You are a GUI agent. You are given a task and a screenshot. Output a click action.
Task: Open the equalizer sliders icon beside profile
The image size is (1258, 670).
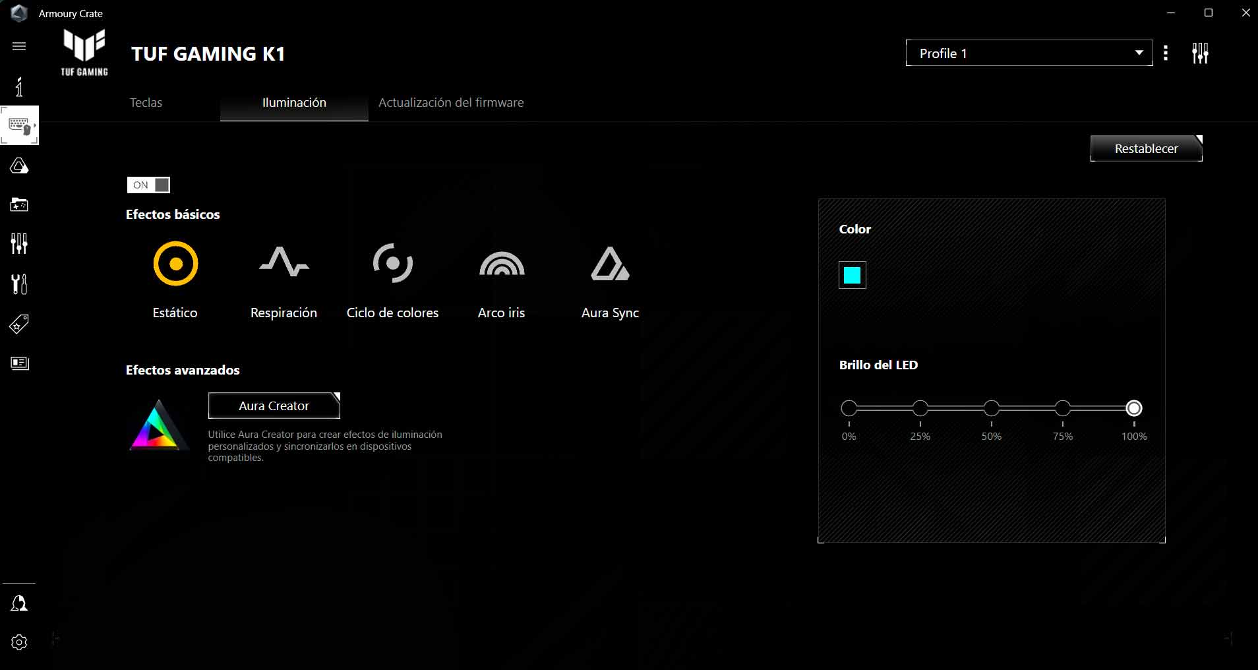tap(1200, 53)
